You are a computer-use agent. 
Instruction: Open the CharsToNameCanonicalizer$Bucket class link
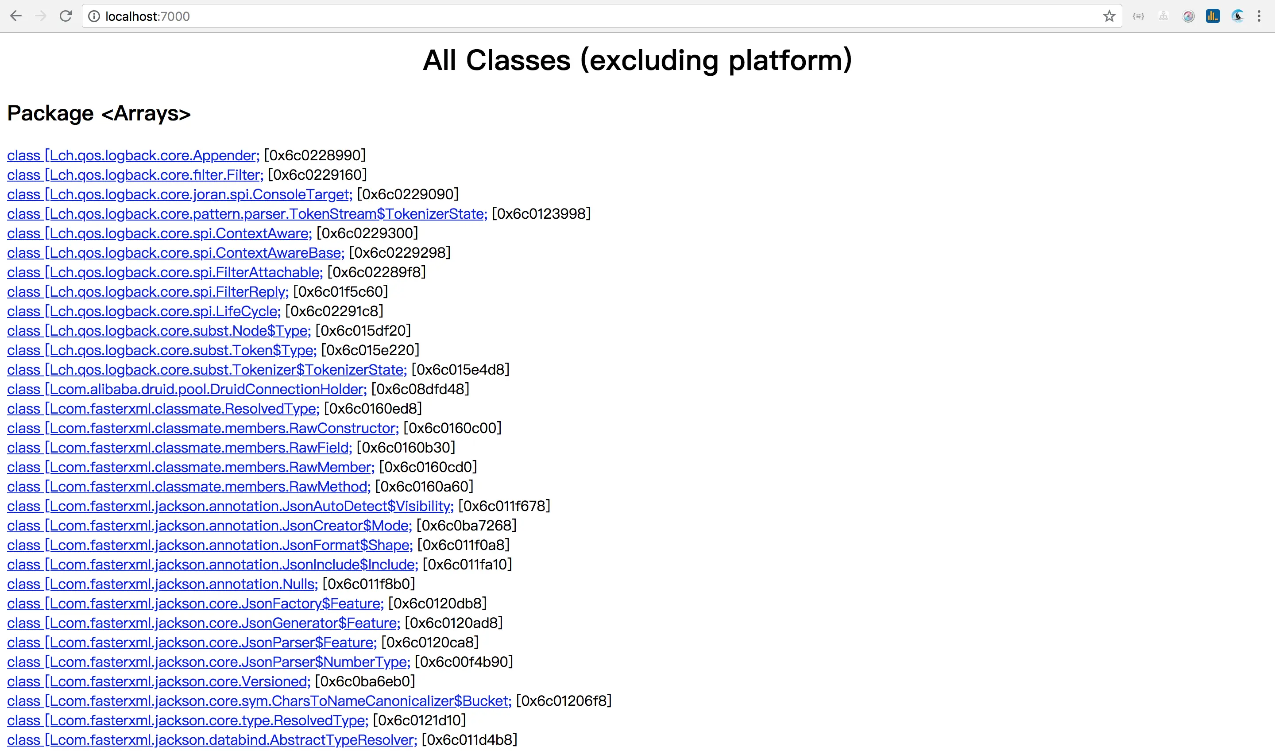[x=259, y=701]
